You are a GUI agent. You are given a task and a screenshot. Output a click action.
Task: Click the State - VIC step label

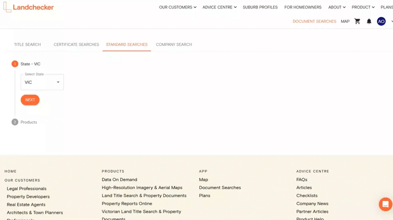click(x=30, y=64)
